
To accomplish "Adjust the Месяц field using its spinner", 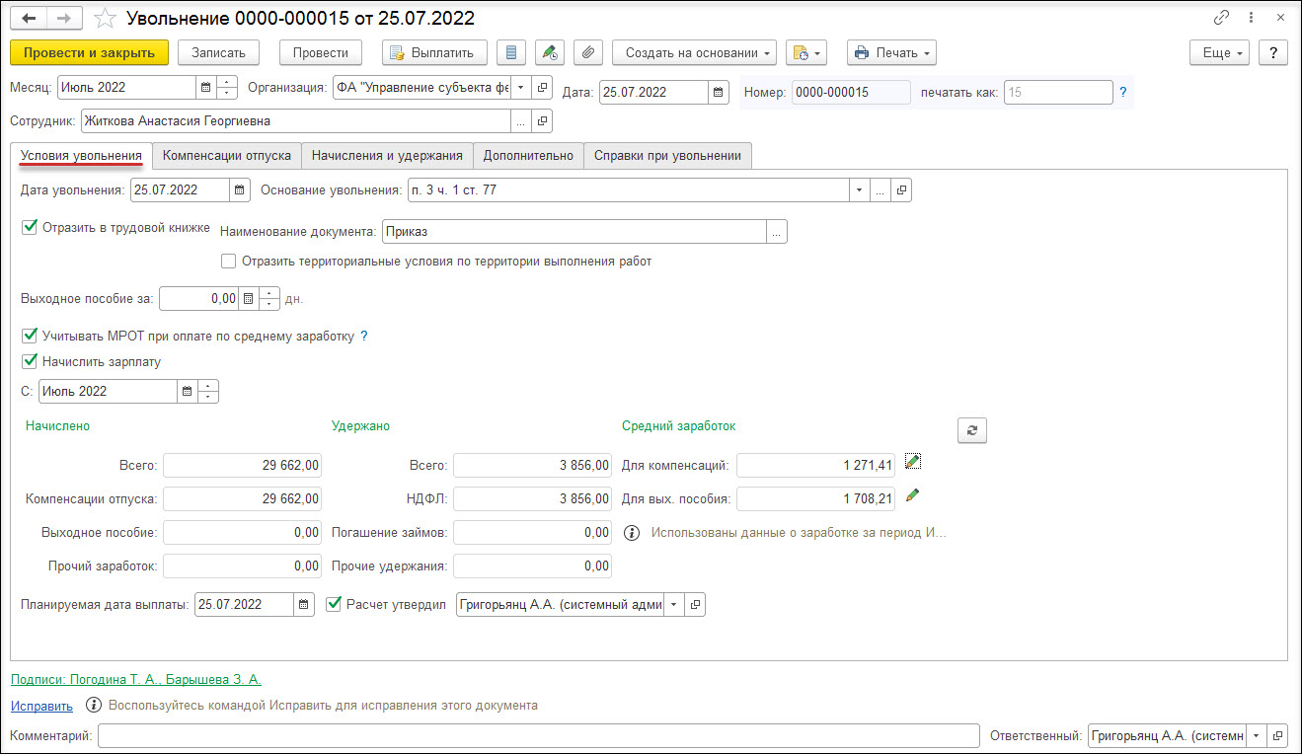I will (227, 87).
